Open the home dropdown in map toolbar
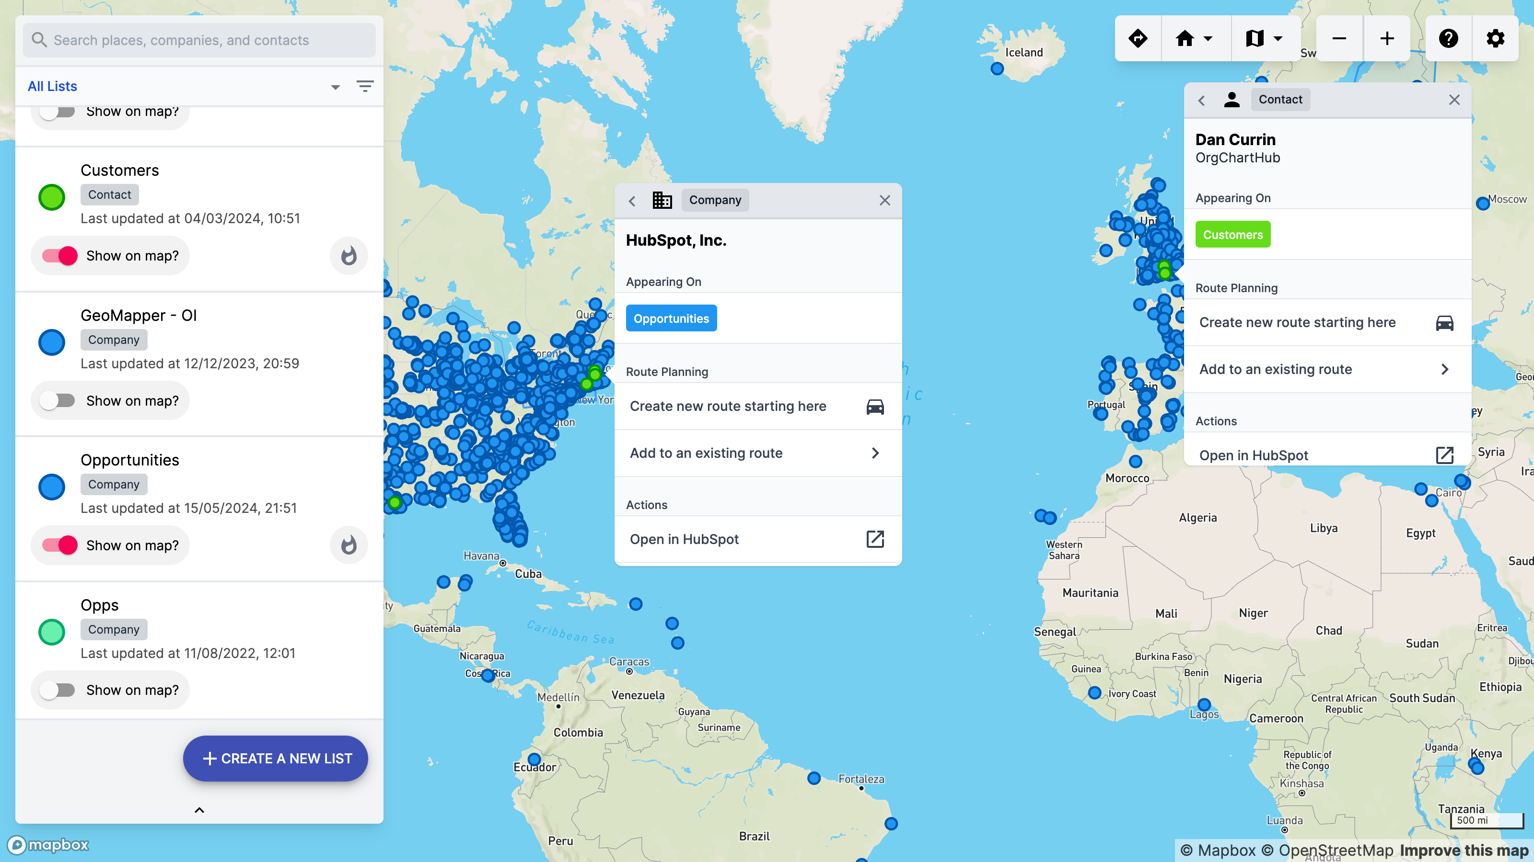This screenshot has height=862, width=1534. 1193,38
